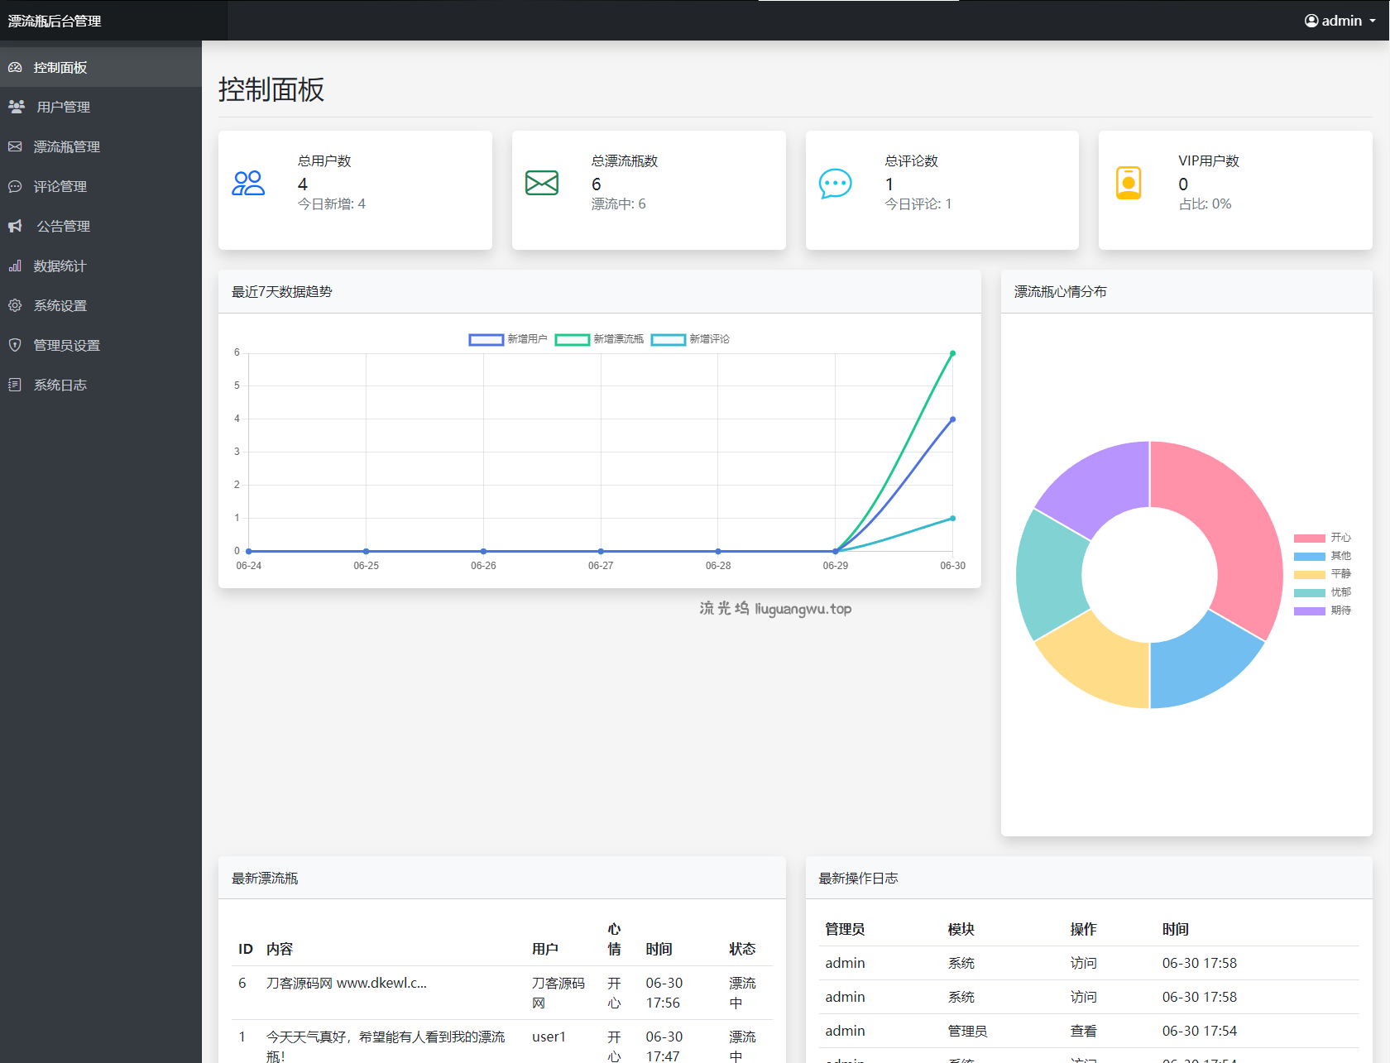Open 数据统计 menu item

(60, 266)
